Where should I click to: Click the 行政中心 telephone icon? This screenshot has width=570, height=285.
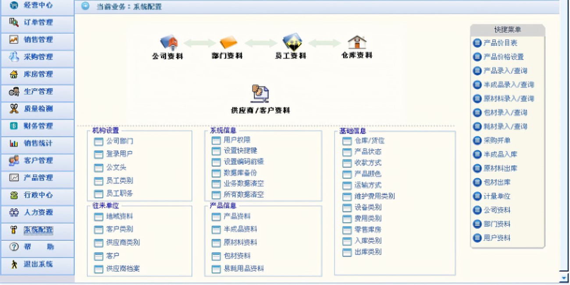pos(14,195)
